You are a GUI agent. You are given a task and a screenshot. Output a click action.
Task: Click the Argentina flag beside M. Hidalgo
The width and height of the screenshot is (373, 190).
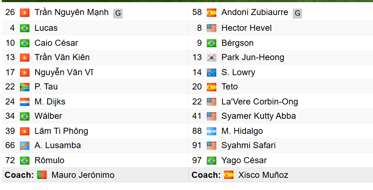(212, 131)
